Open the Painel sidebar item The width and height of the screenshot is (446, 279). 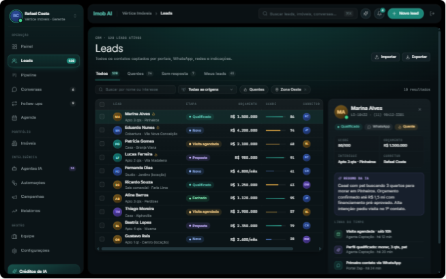[44, 46]
